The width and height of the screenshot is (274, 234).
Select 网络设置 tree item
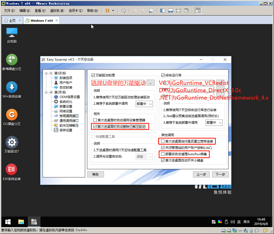click(x=66, y=111)
